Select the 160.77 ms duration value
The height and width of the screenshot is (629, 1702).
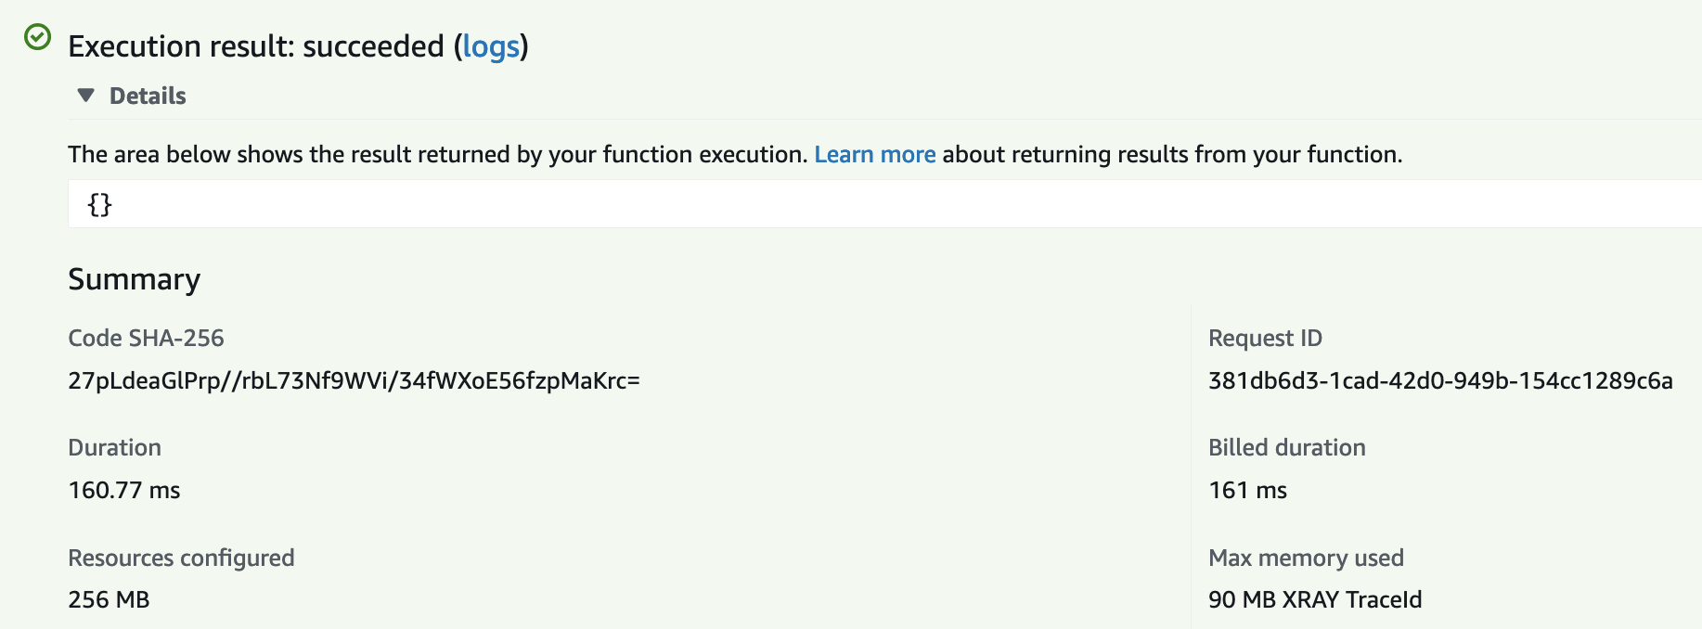pos(124,490)
